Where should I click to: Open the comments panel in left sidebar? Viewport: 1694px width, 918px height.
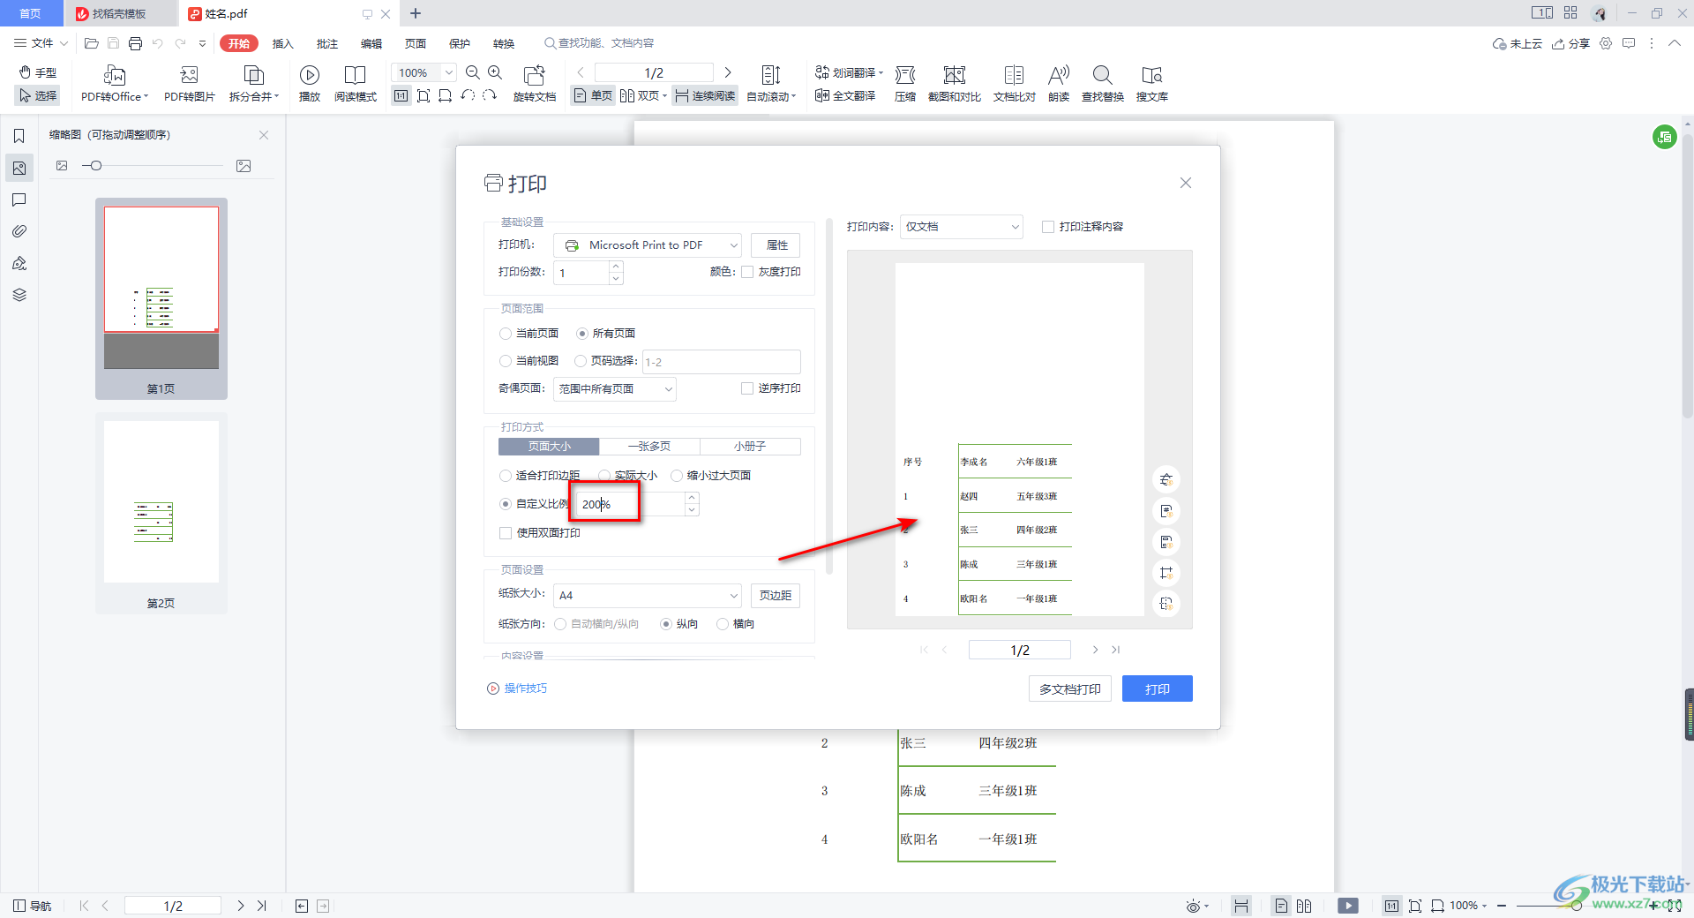19,199
